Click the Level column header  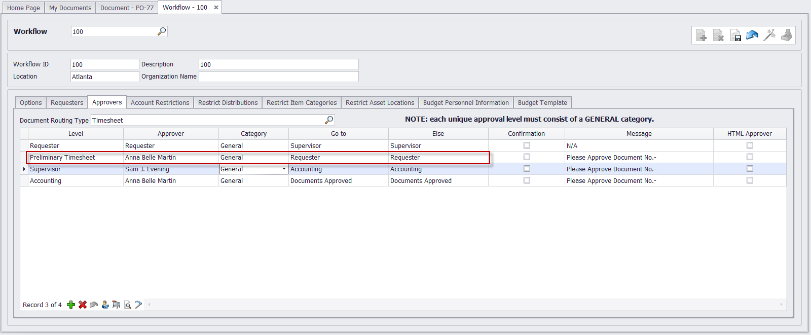coord(76,134)
